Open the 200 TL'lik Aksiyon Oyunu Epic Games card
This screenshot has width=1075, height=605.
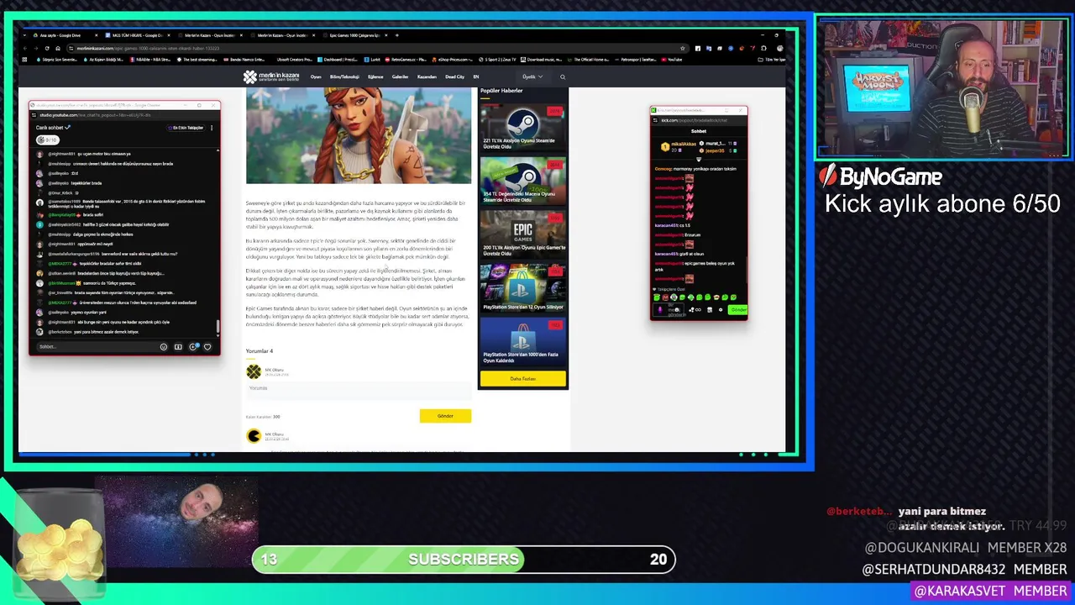click(x=522, y=234)
